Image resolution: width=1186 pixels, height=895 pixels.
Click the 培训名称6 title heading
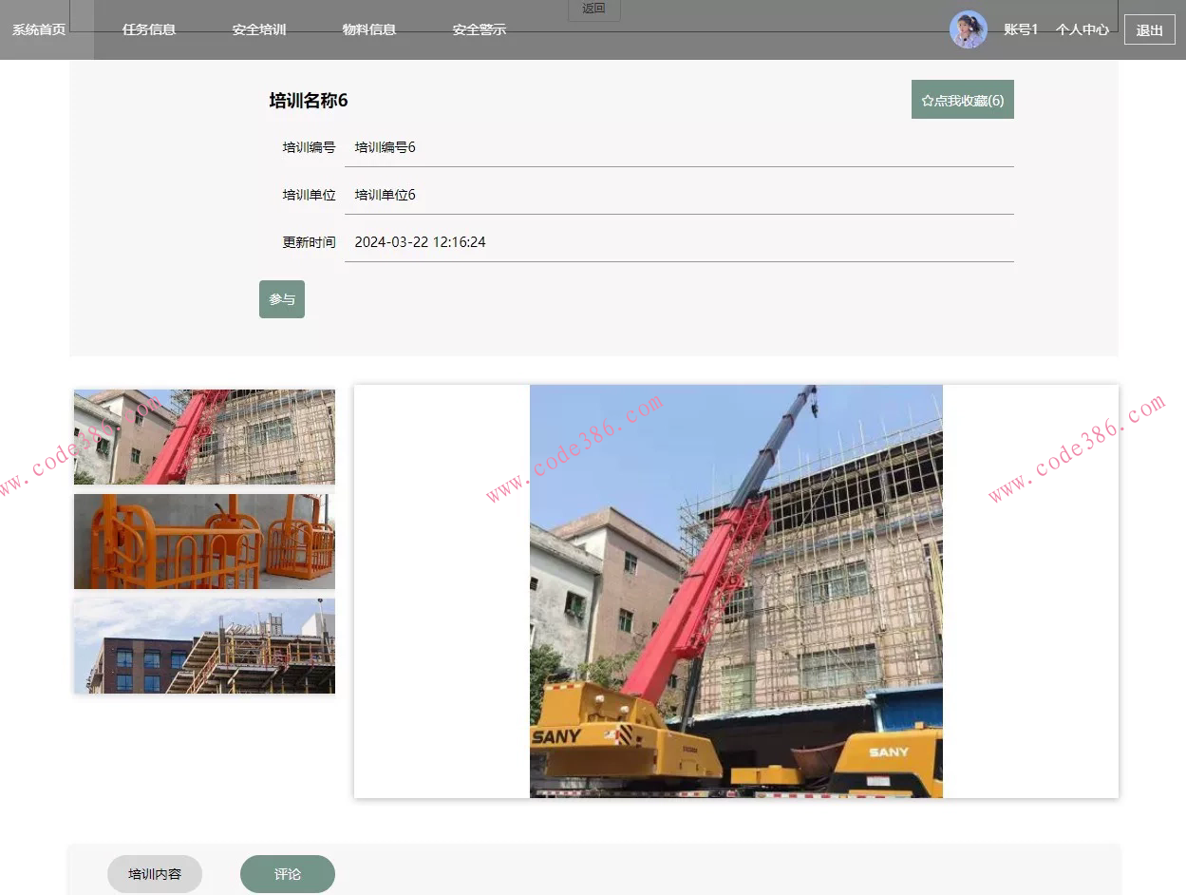tap(309, 101)
